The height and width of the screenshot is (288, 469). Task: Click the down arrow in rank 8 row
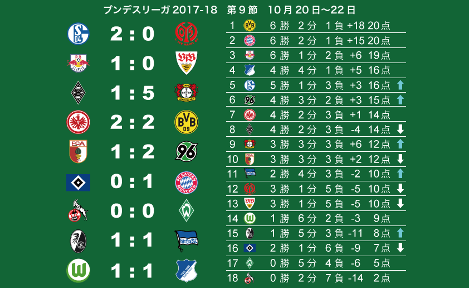click(x=400, y=129)
